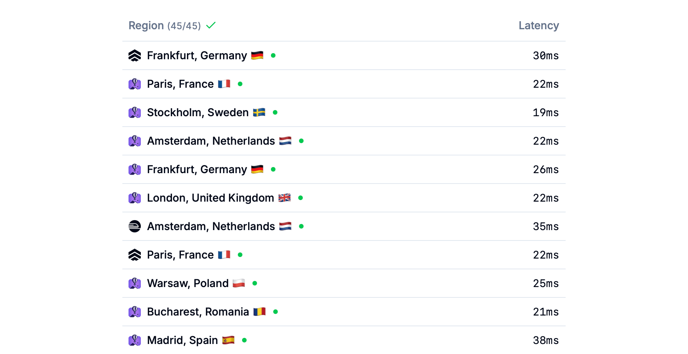Click the 19ms latency value
688x354 pixels.
click(x=546, y=112)
